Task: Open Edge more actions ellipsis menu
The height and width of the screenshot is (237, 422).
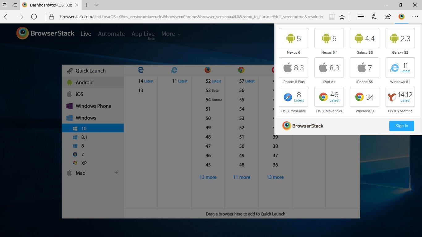Action: point(415,17)
